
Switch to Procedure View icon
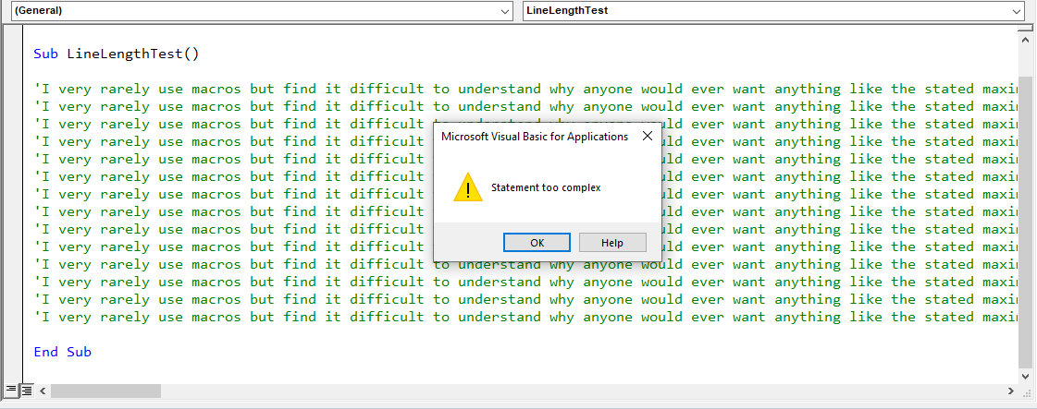tap(11, 391)
